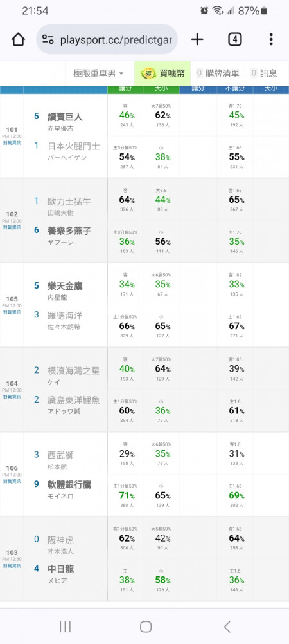Open 對戰資訊 link for game 101
The height and width of the screenshot is (644, 289).
(12, 143)
